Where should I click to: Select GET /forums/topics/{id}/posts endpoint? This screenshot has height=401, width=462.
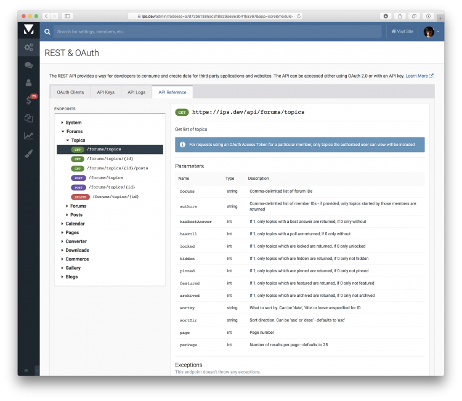109,168
